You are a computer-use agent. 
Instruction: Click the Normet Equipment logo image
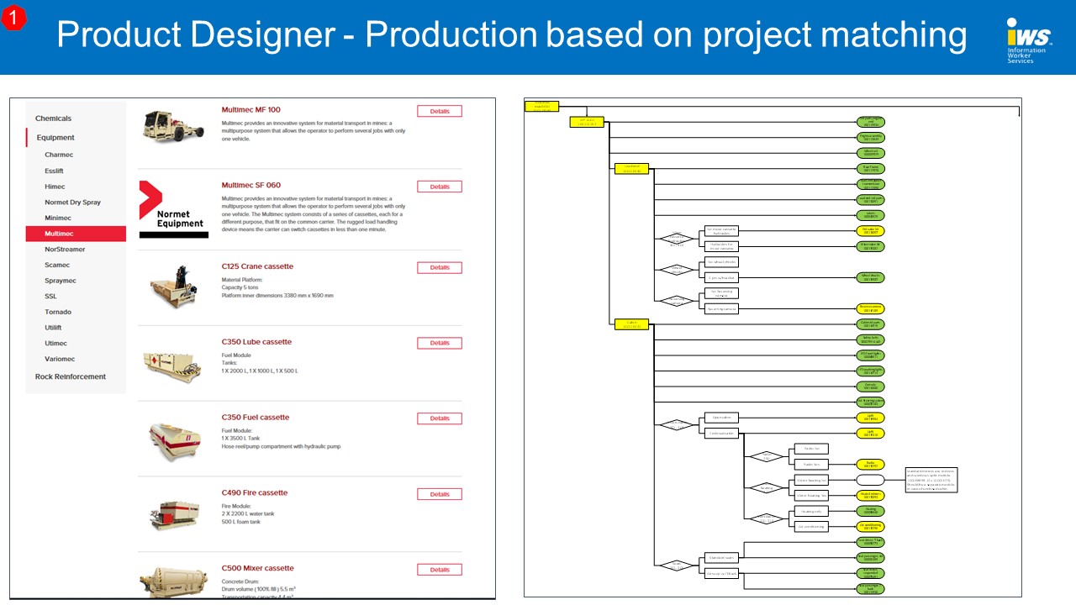click(173, 209)
